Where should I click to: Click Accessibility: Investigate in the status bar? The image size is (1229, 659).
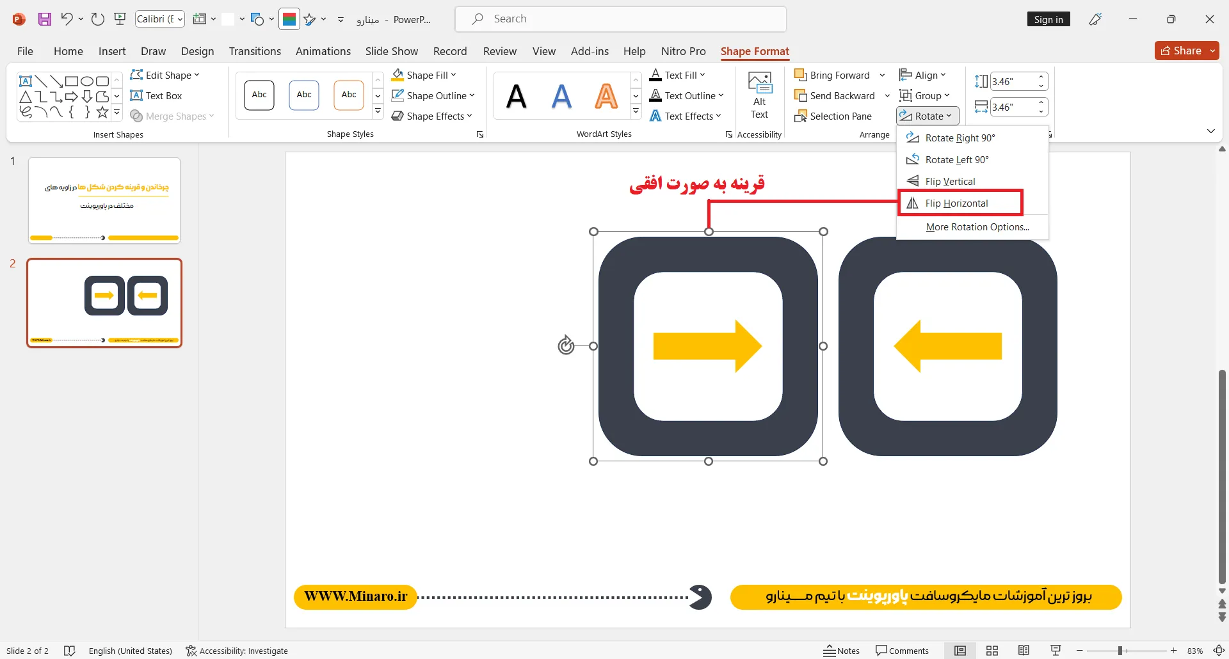tap(237, 651)
